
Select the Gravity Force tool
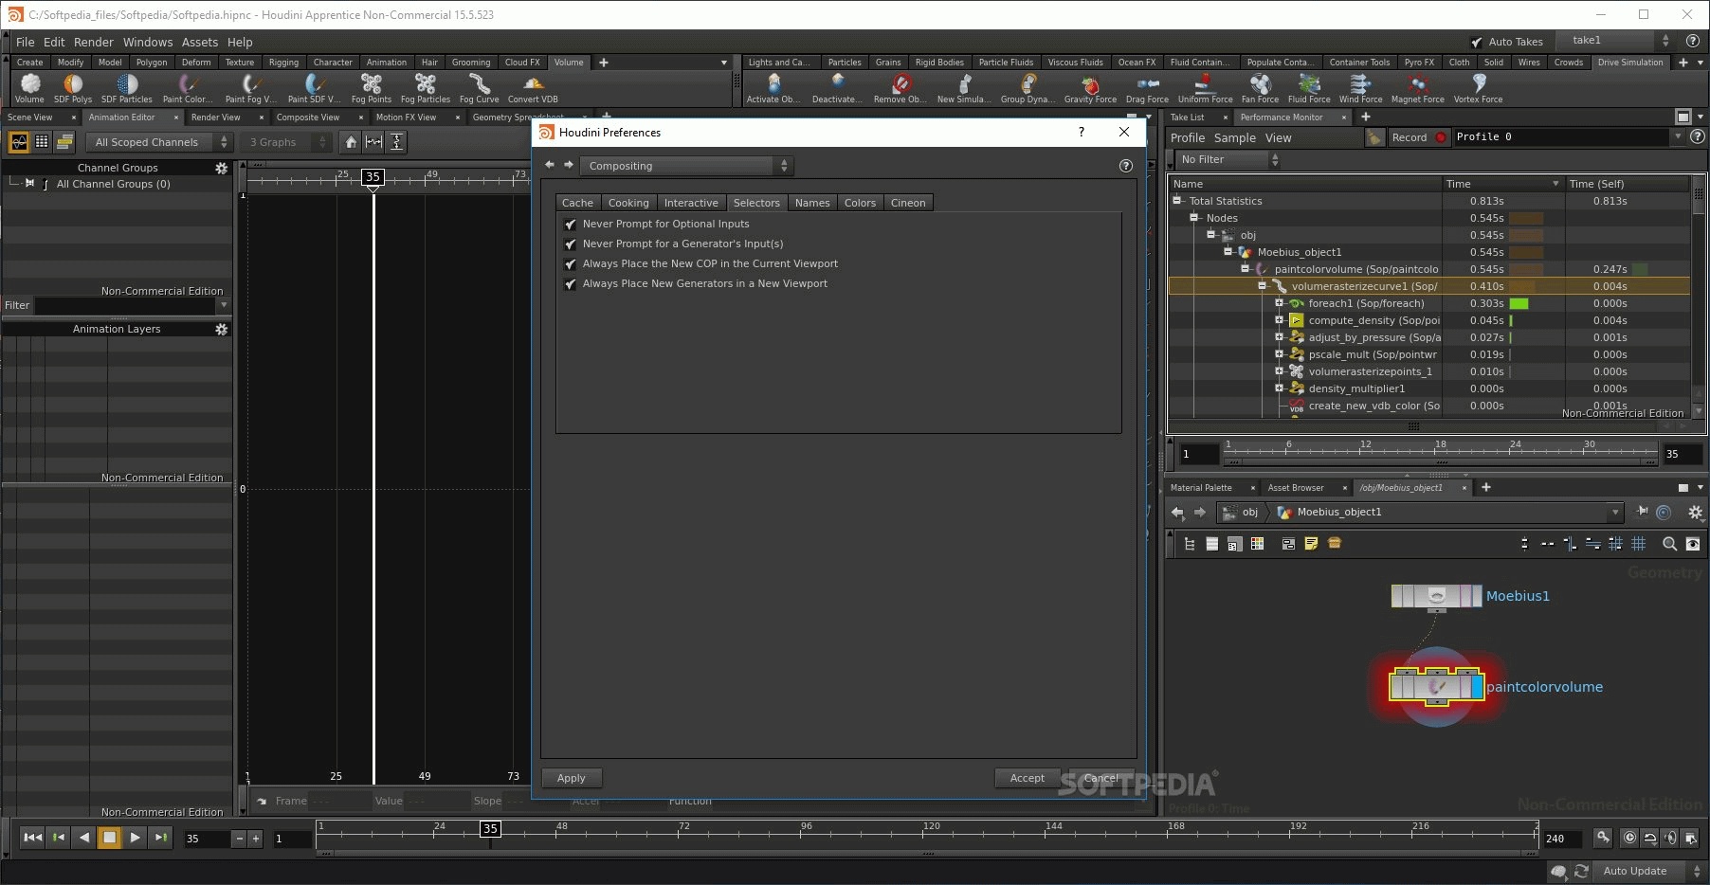pos(1090,88)
